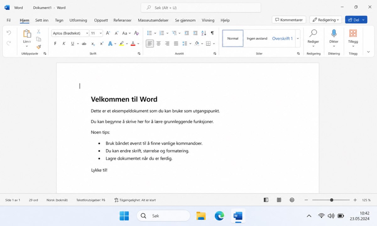Switch to Focus mode view in status bar
377x226 pixels.
pos(266,200)
